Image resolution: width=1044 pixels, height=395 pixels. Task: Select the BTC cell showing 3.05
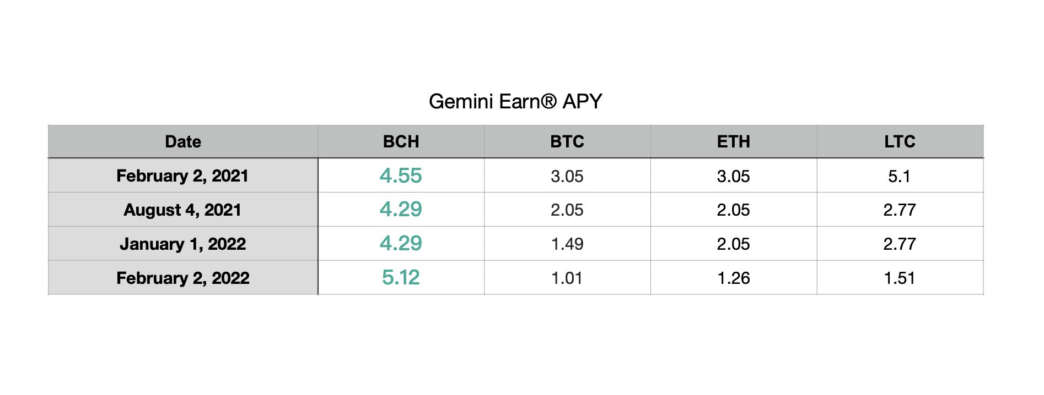tap(567, 175)
